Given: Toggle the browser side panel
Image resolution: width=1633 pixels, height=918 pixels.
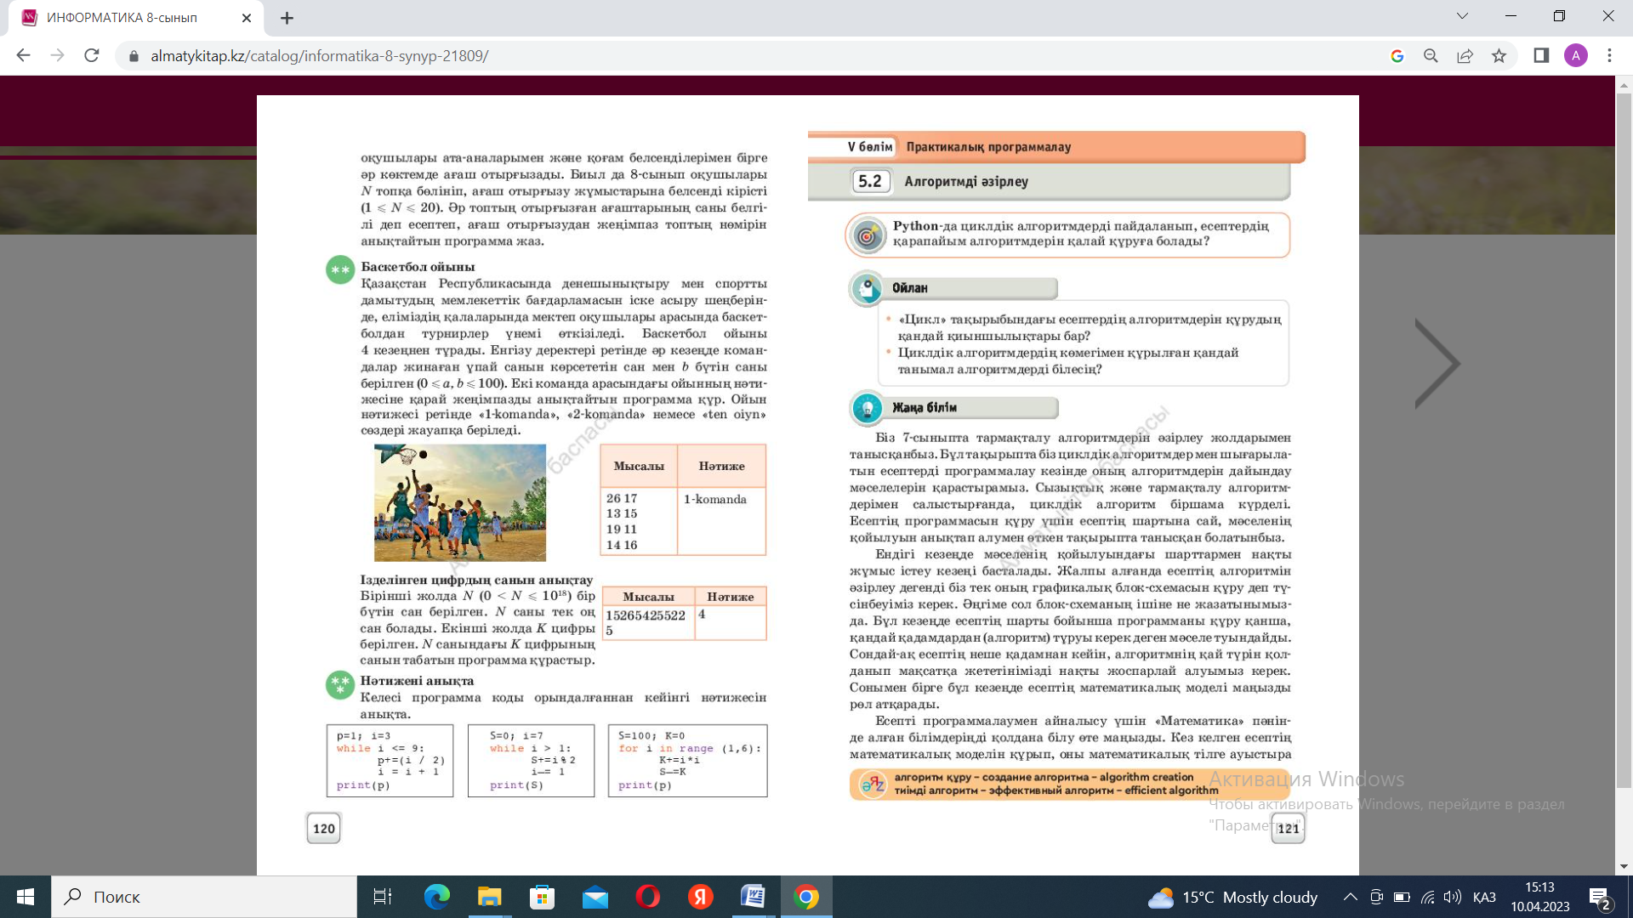Looking at the screenshot, I should tap(1541, 56).
